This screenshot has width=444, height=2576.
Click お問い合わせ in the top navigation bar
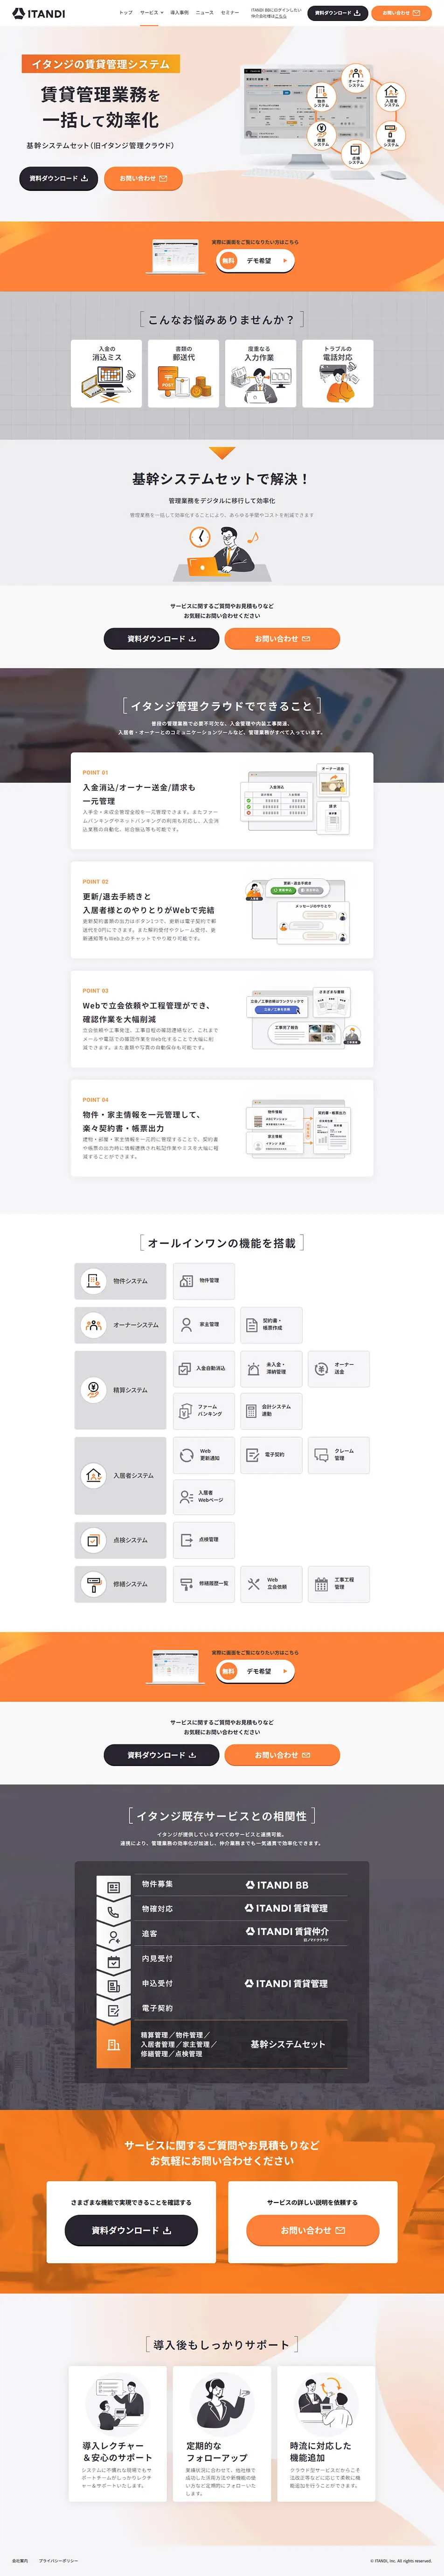click(402, 13)
